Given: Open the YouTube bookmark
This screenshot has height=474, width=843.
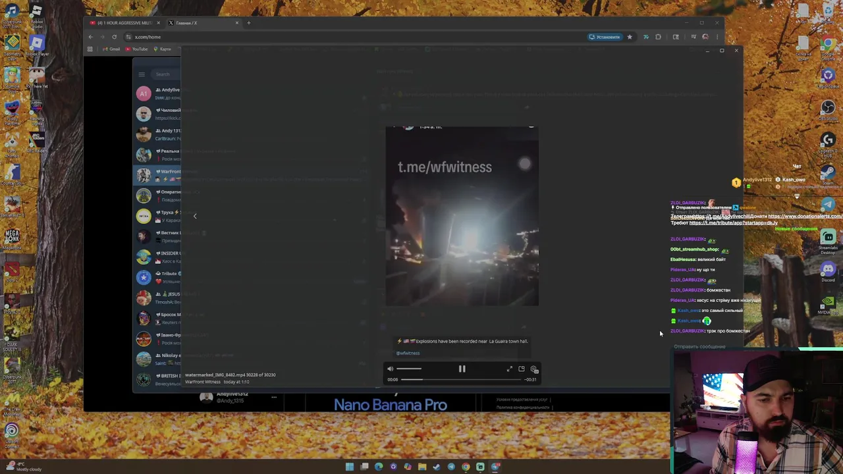Looking at the screenshot, I should (137, 49).
